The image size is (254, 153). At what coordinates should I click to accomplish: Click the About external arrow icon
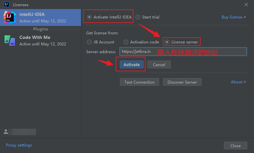[x=245, y=82]
